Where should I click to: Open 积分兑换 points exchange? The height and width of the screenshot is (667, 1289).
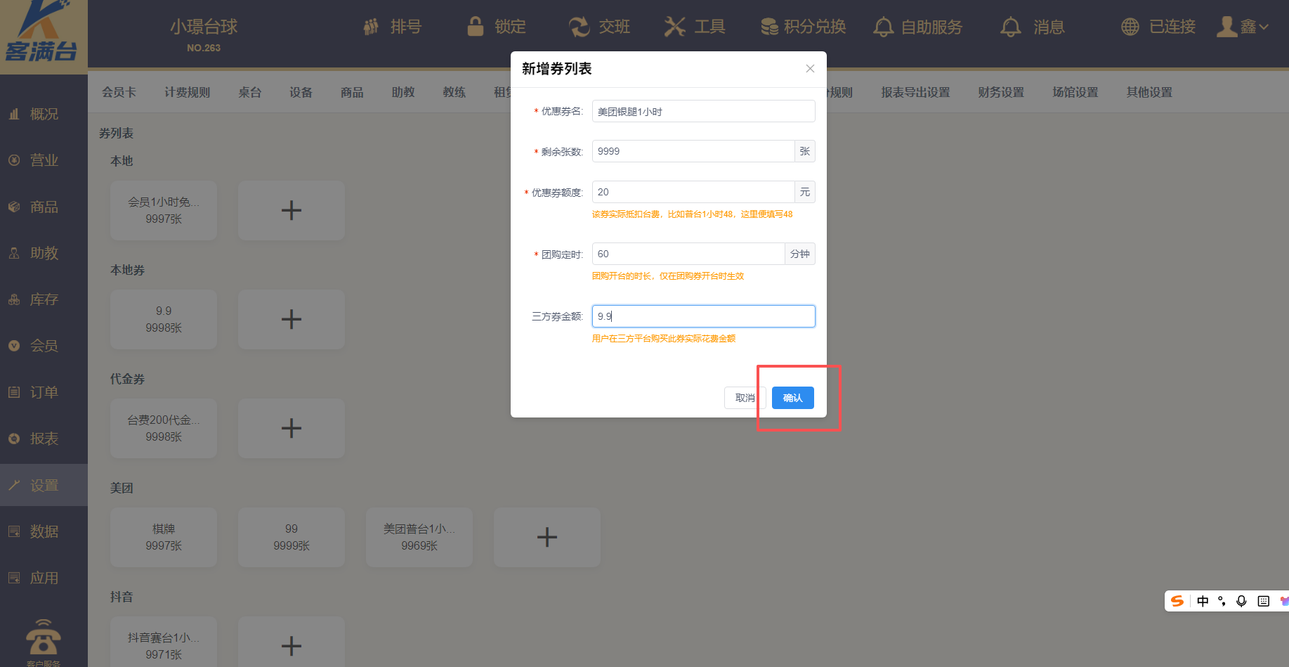point(804,27)
